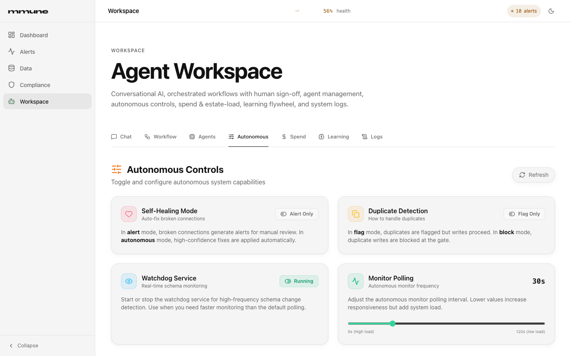
Task: Click the Monitor Polling slider handle
Action: [393, 324]
